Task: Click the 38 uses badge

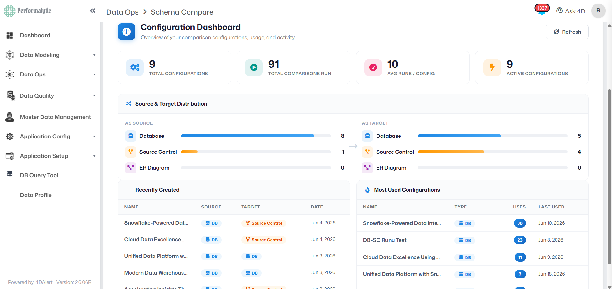Action: [520, 223]
